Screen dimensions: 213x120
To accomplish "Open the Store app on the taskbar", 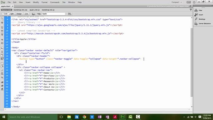I will point(77,117).
